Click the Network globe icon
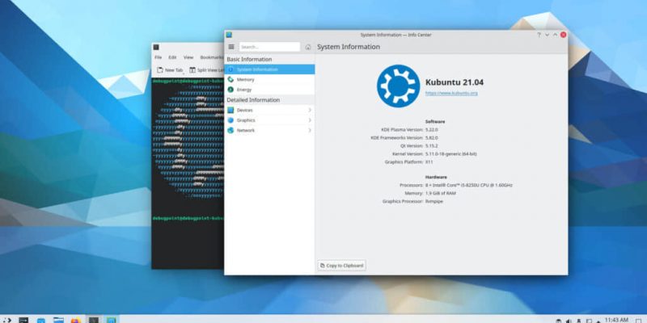647x323 pixels. (230, 130)
